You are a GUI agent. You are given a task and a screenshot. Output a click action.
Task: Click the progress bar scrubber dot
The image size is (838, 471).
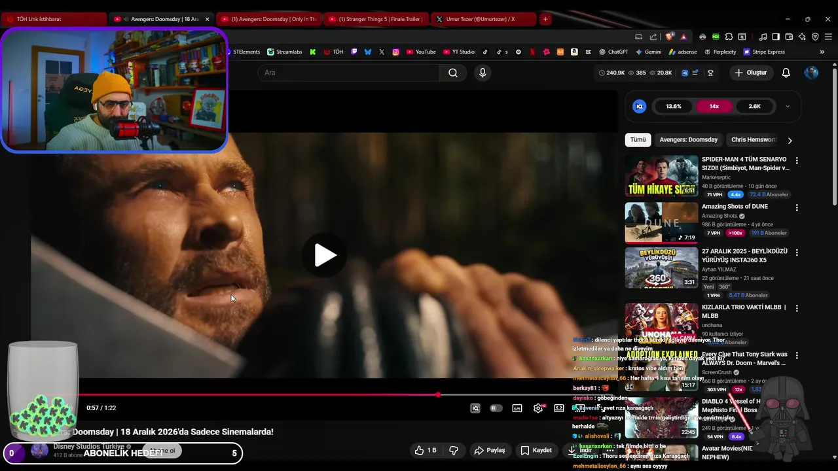(x=438, y=394)
